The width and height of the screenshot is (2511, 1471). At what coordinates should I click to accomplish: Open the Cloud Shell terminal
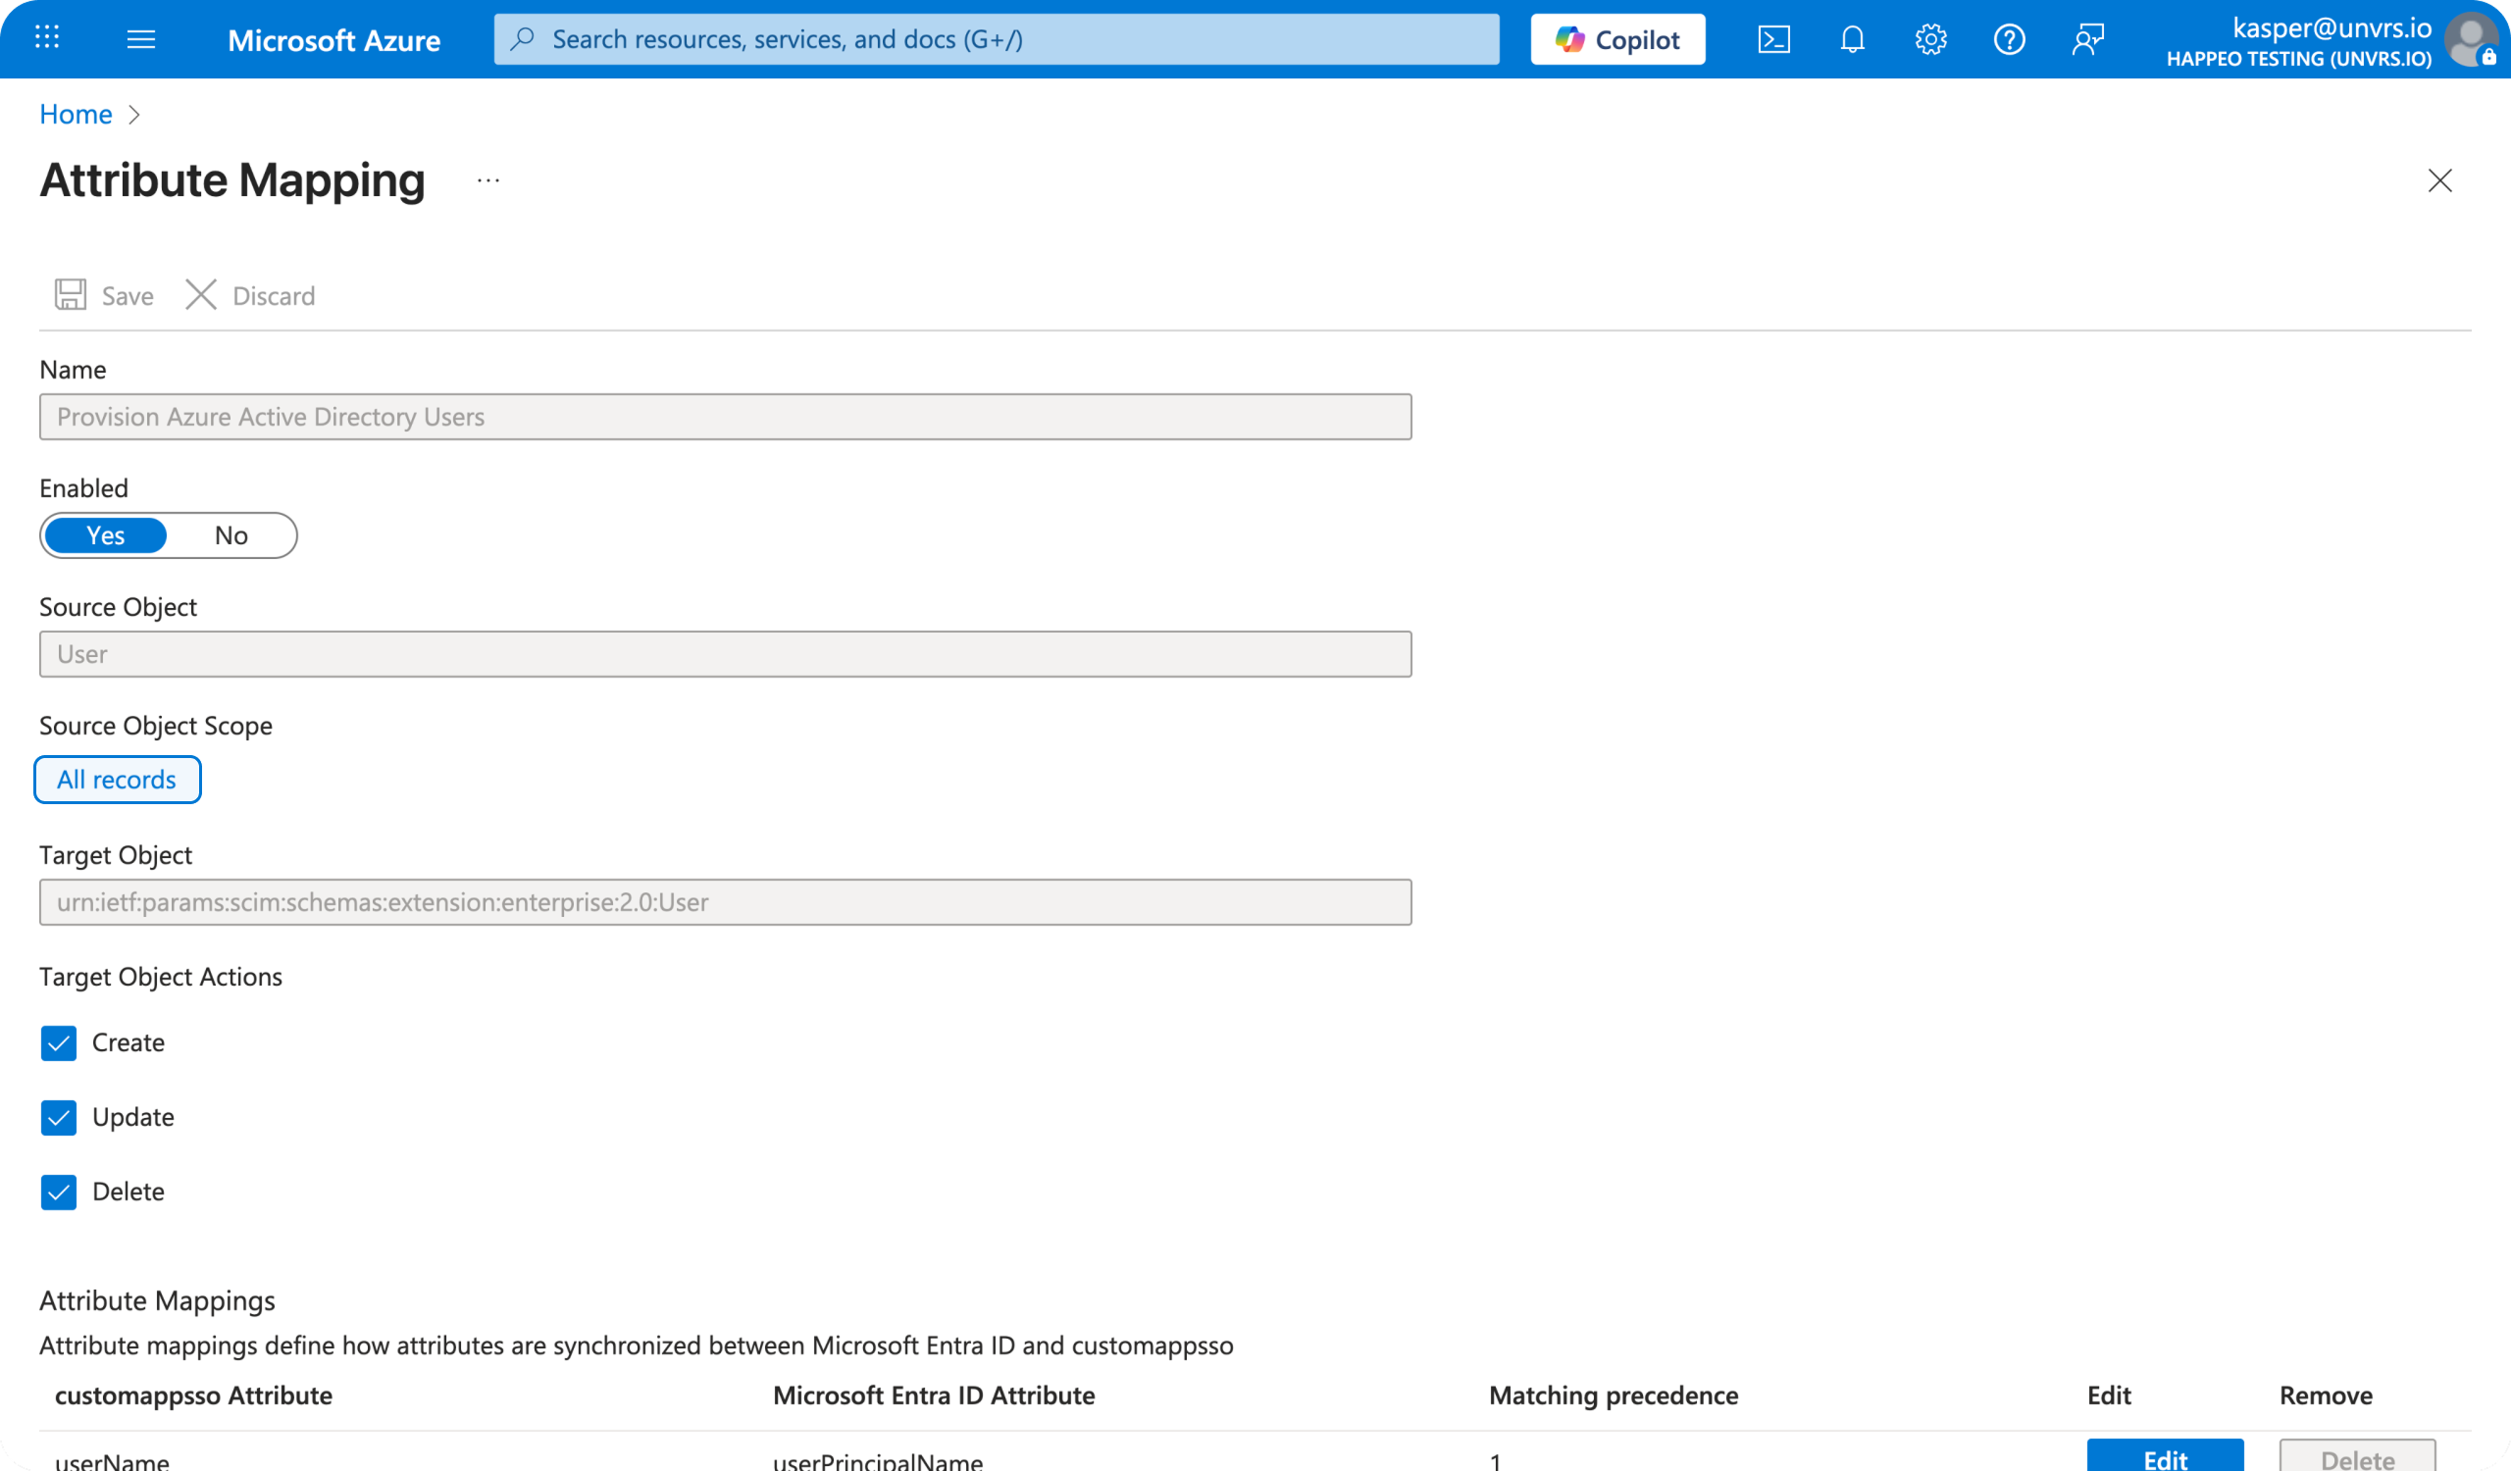1774,39
